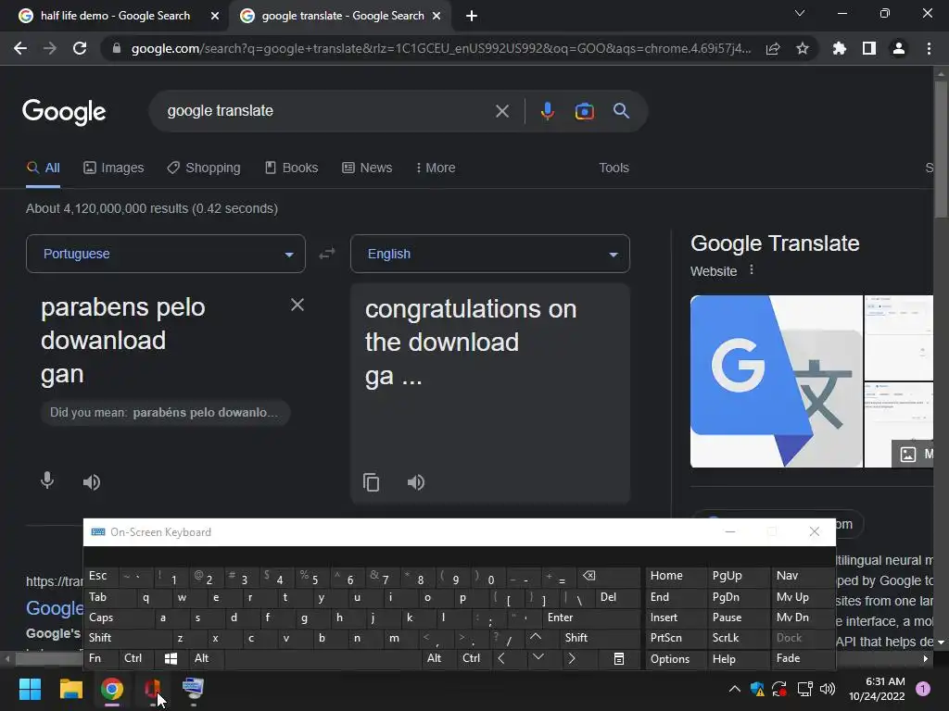Toggle right Shift key on keyboard

pos(600,638)
